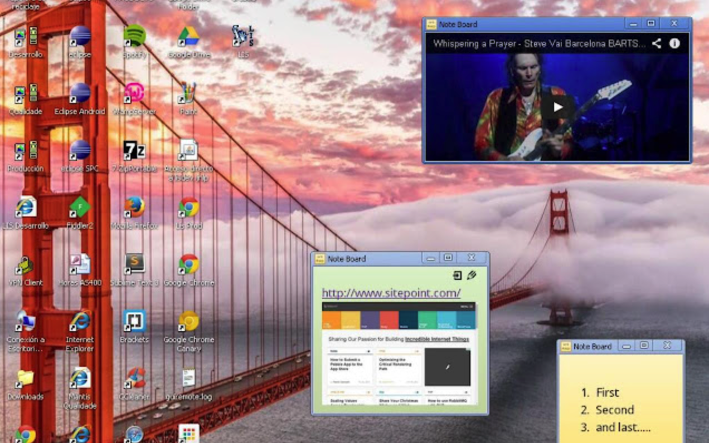This screenshot has width=709, height=443.
Task: Launch the Google Drive shortcut
Action: click(x=188, y=38)
